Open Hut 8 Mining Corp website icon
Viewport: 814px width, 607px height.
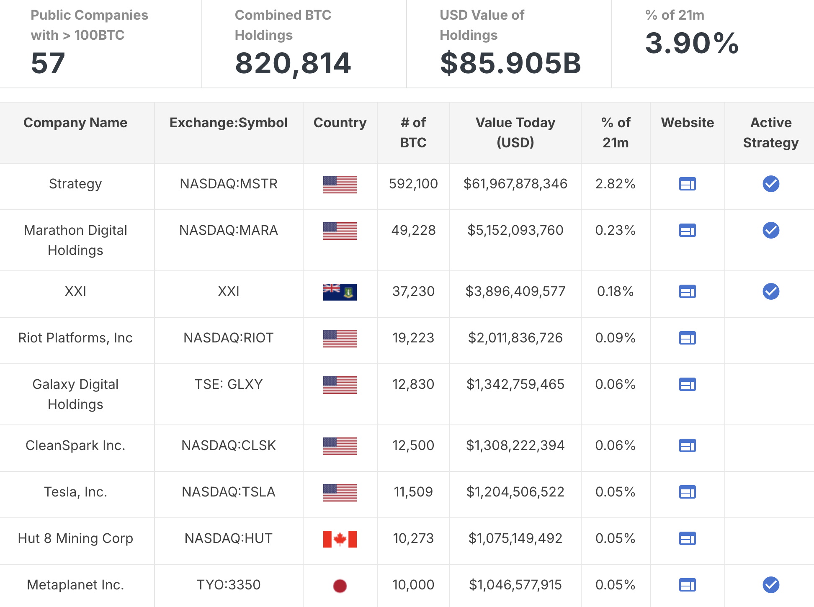click(687, 538)
